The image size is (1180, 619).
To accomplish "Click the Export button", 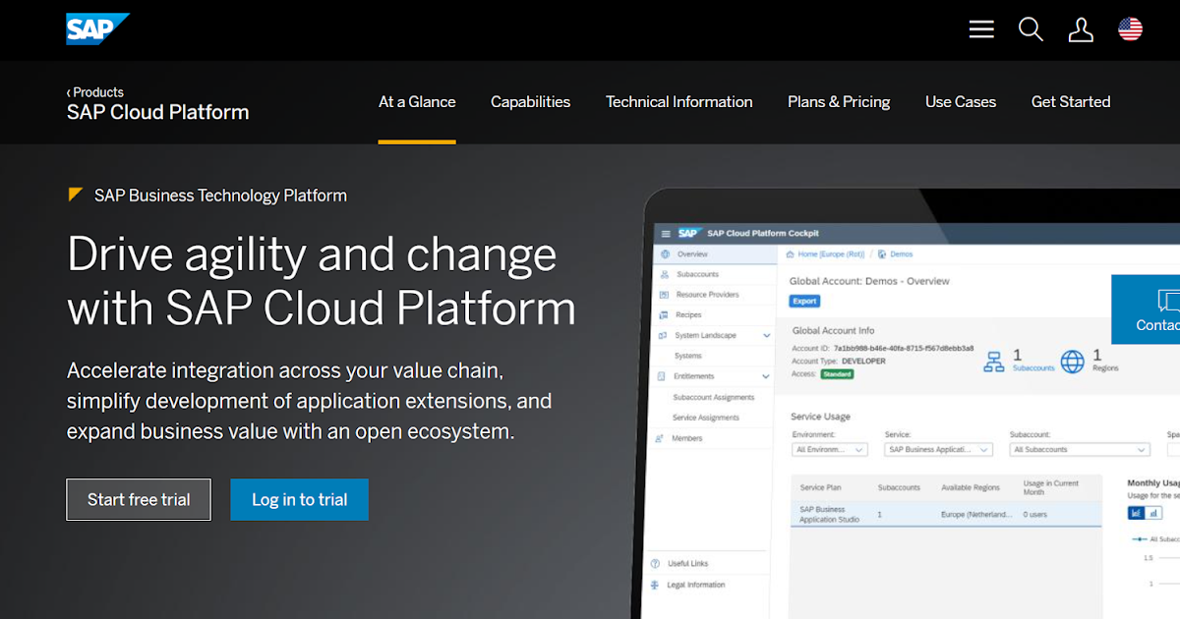I will pos(804,301).
